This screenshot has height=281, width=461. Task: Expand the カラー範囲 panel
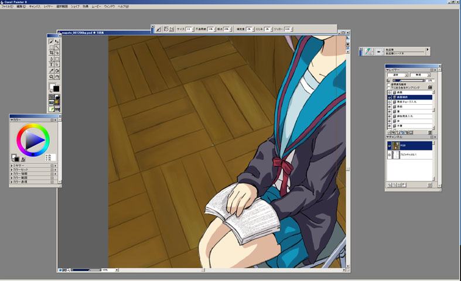(x=12, y=178)
